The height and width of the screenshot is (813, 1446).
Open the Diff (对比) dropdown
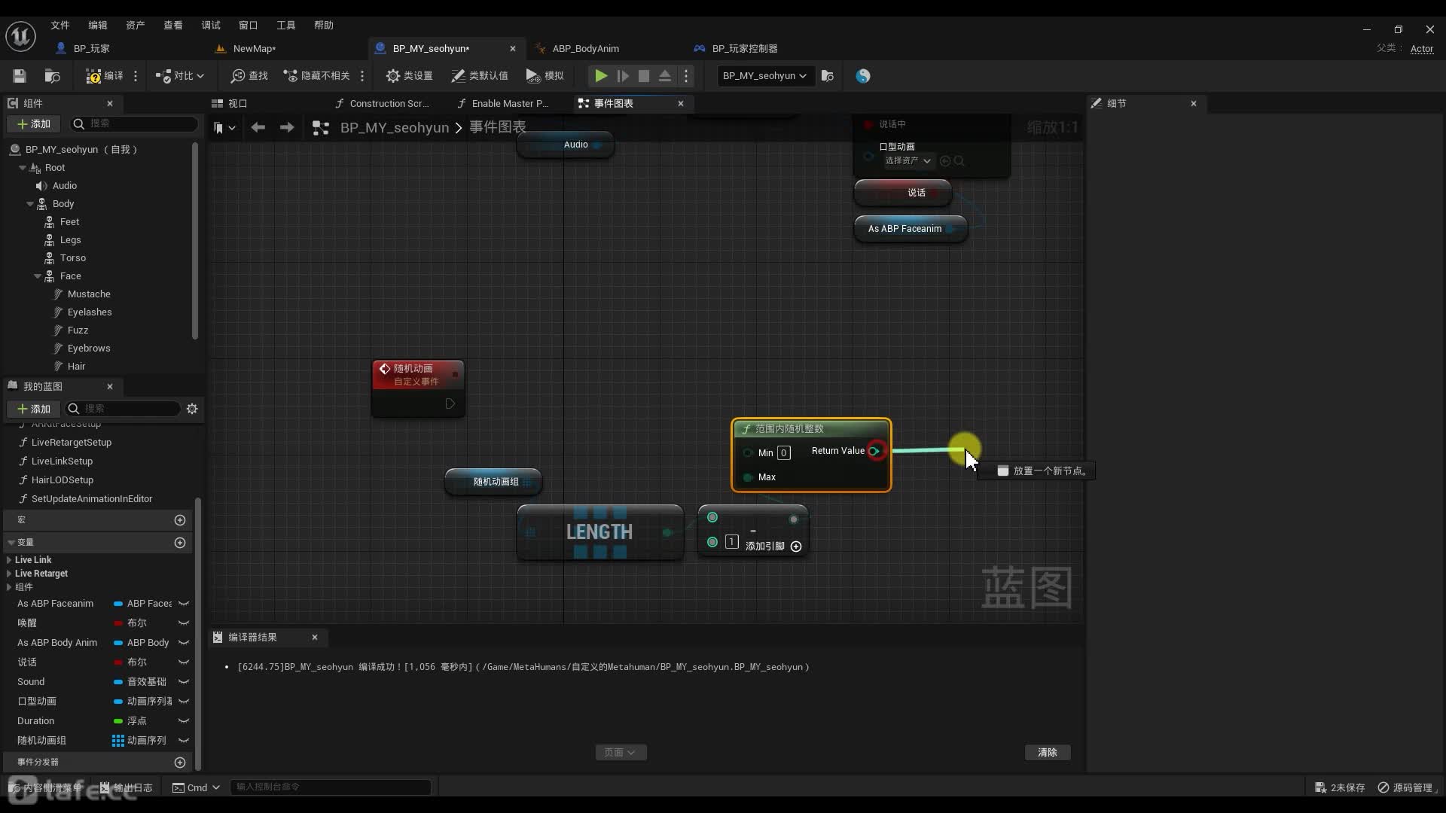[x=179, y=76]
